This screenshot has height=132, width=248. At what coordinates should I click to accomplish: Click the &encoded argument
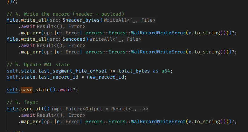(75, 39)
